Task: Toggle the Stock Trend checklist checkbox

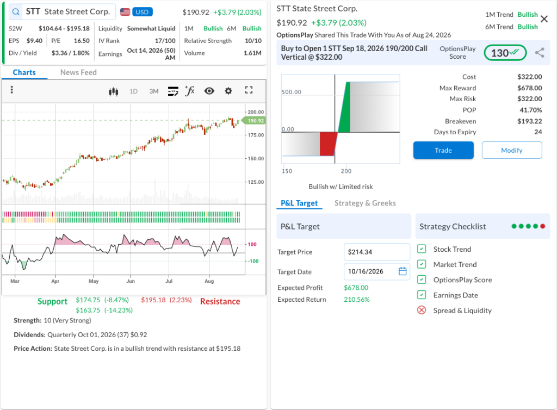Action: point(422,249)
